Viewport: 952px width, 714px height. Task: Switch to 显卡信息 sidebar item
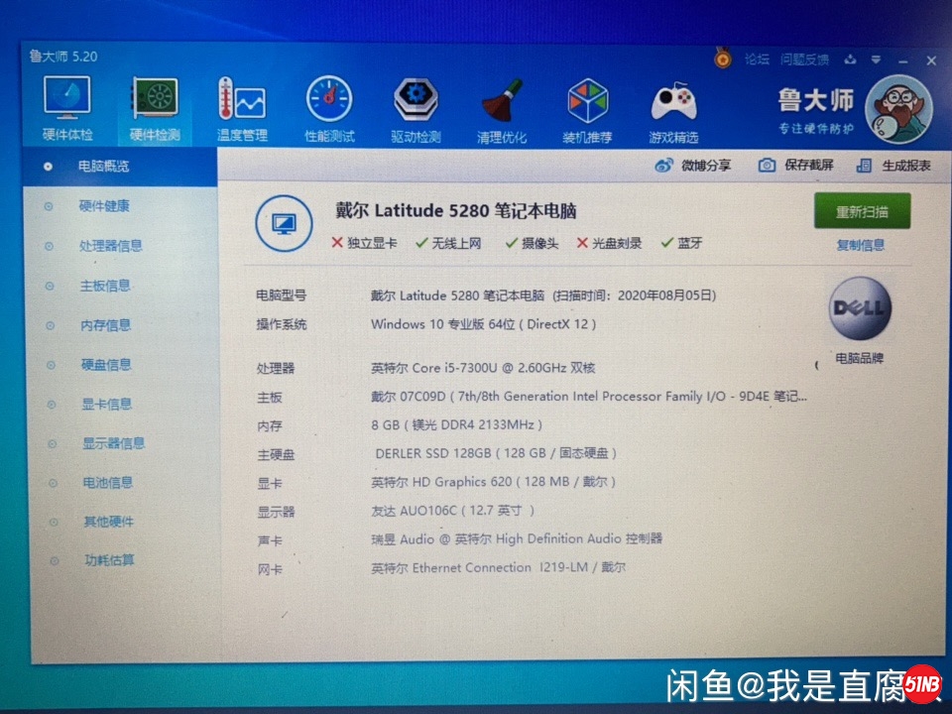[x=105, y=404]
